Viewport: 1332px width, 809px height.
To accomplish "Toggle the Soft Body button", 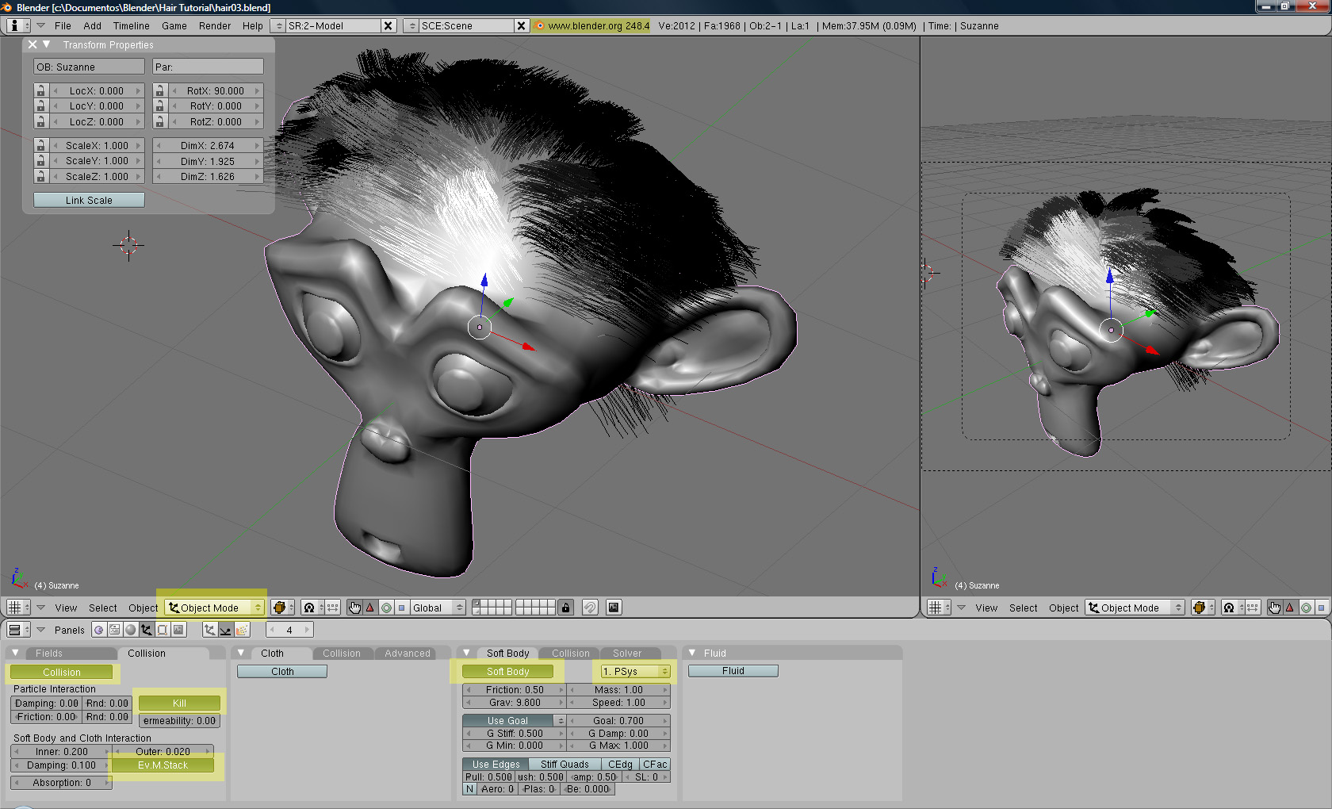I will click(507, 671).
